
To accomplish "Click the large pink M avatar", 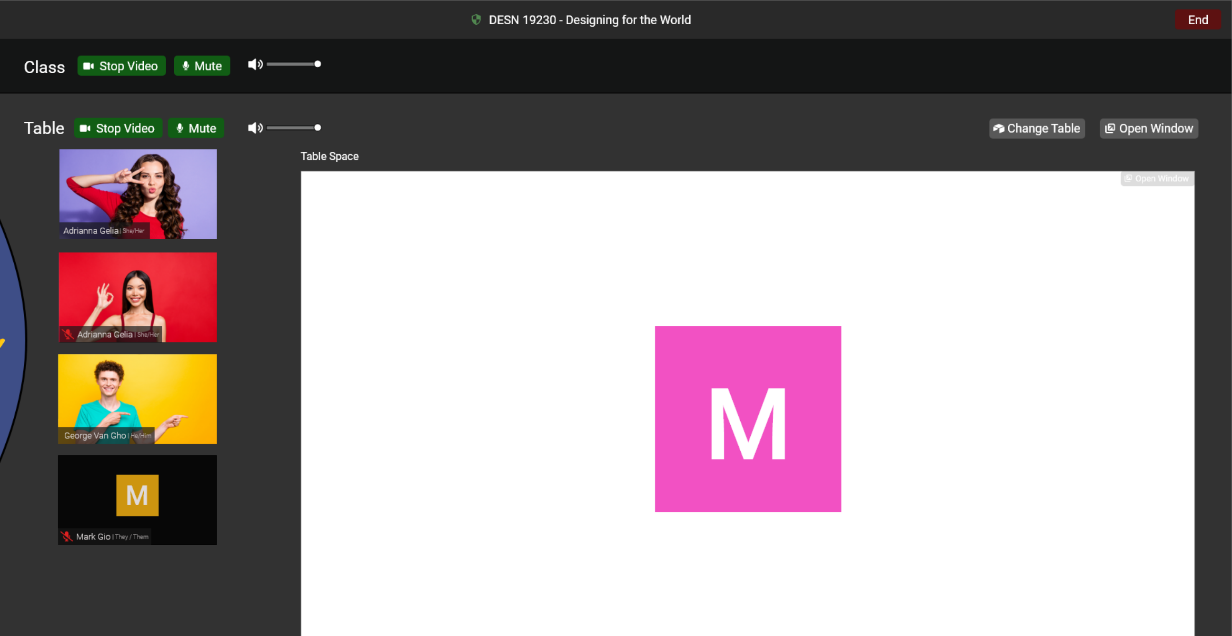I will click(747, 419).
